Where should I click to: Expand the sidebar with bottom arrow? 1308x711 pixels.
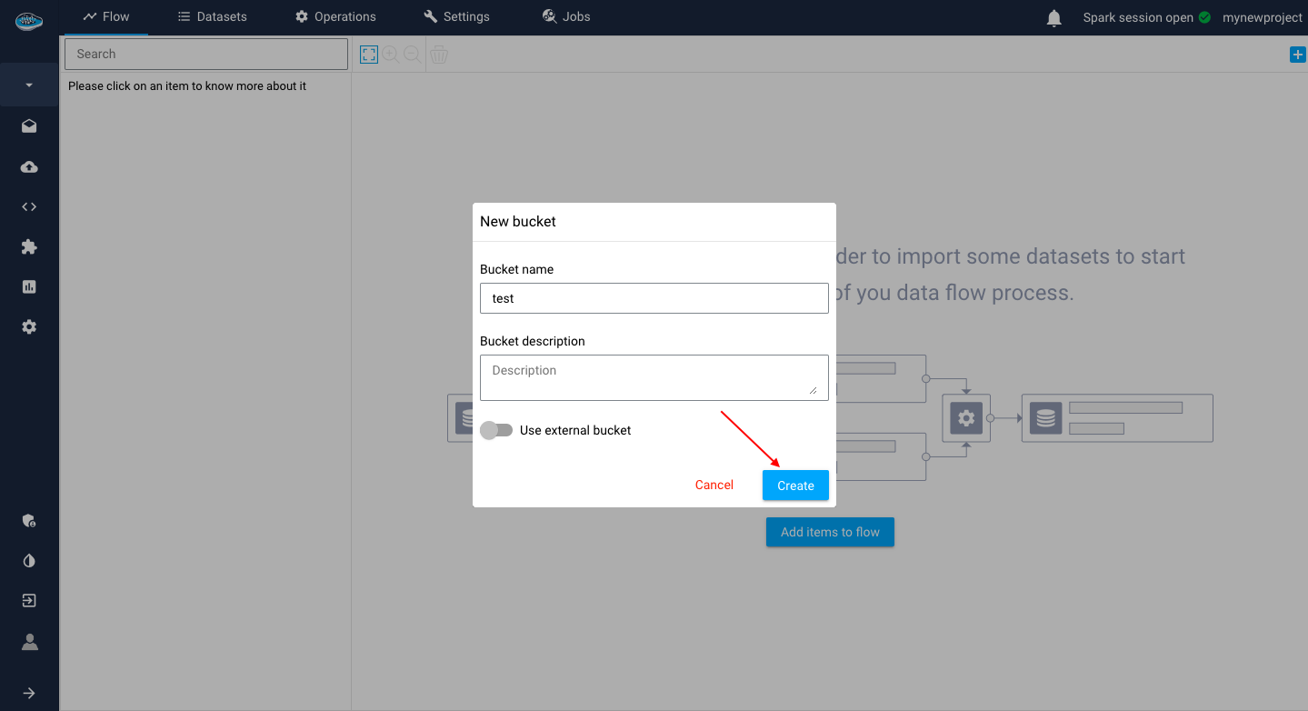29,693
